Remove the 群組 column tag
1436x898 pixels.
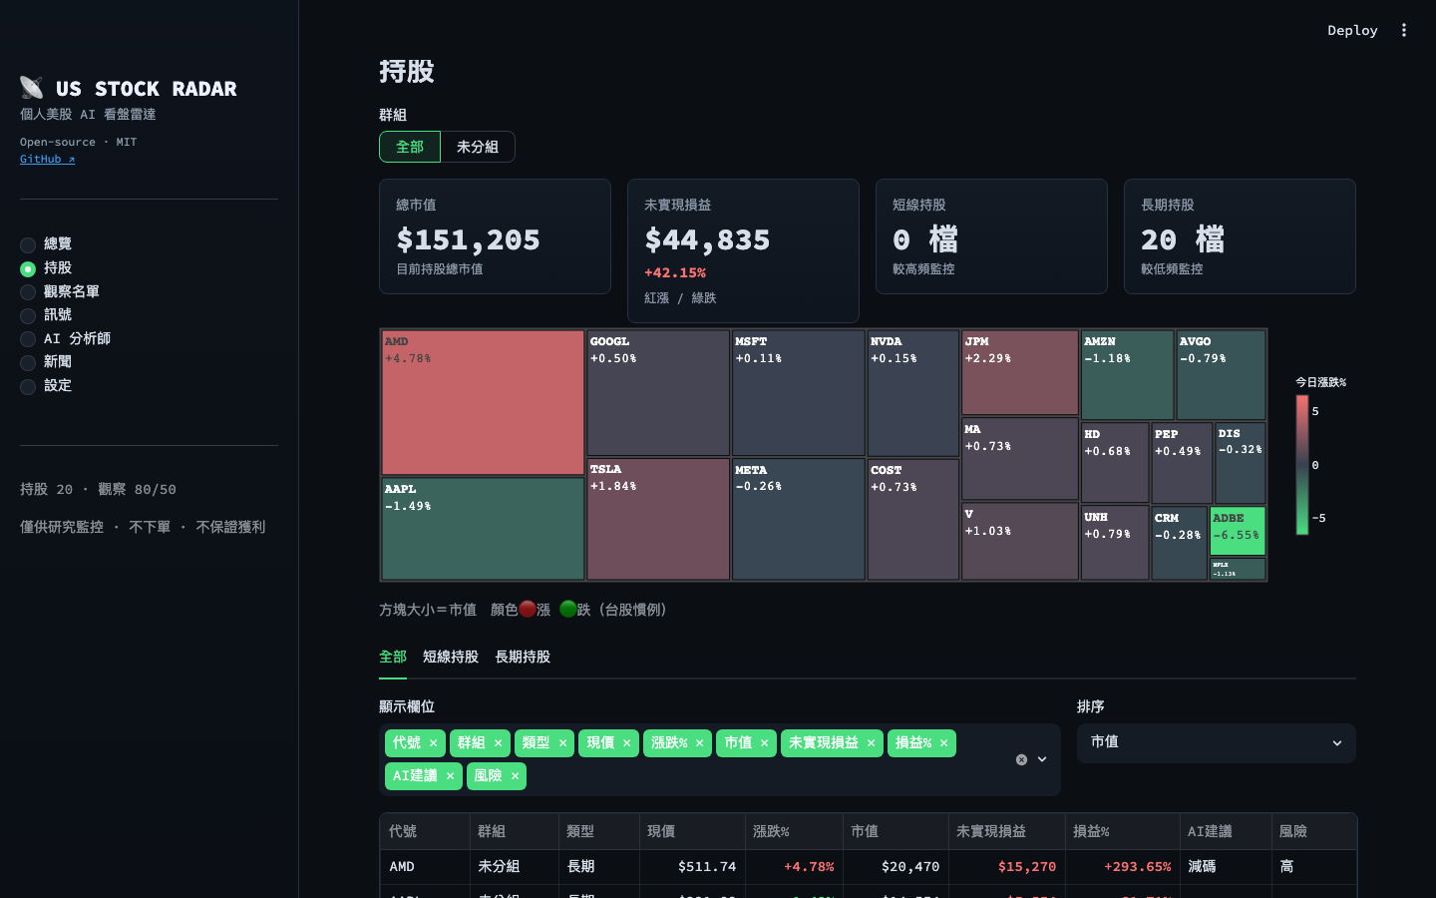[498, 743]
